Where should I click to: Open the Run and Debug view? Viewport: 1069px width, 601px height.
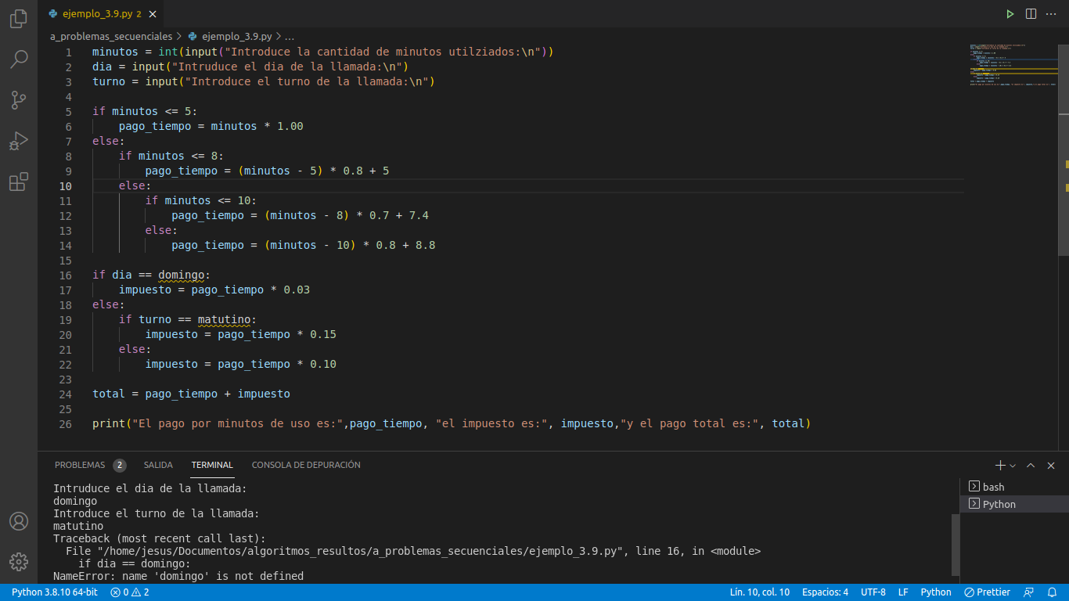pos(19,141)
